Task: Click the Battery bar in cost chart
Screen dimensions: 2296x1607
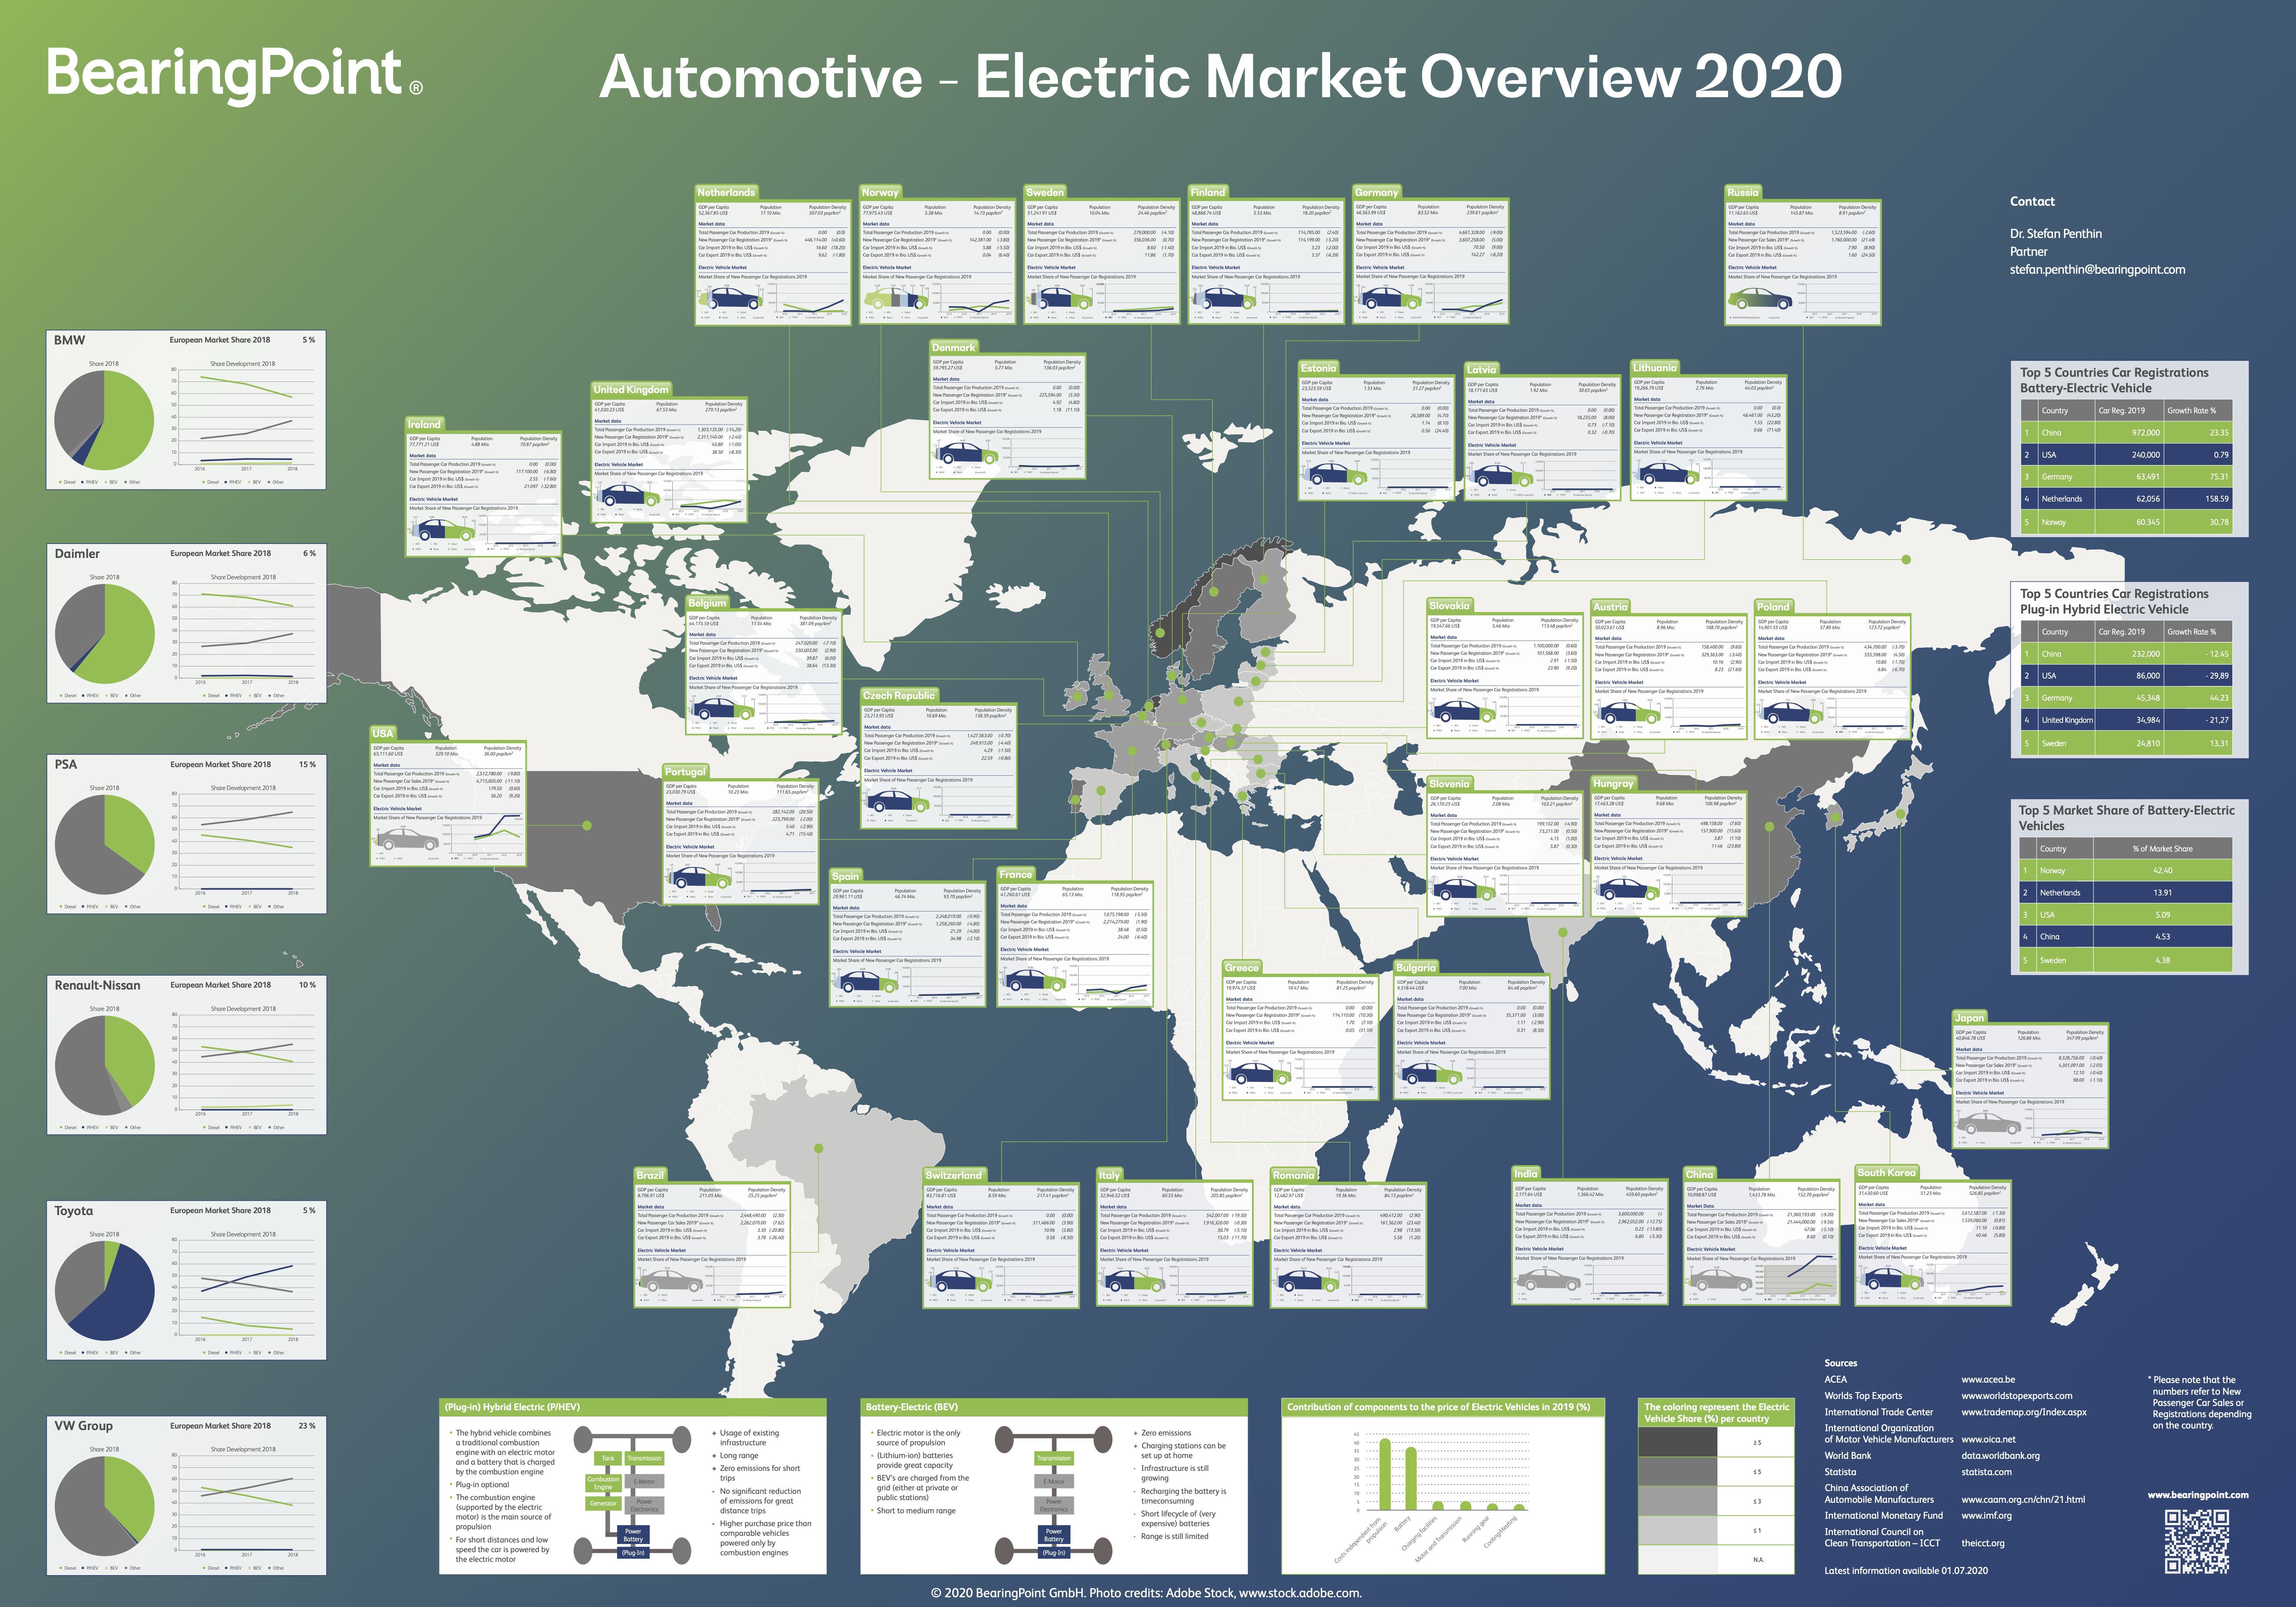Action: 1411,1480
